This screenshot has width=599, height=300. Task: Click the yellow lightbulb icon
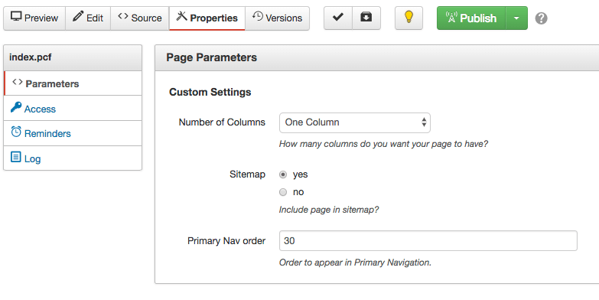coord(409,18)
